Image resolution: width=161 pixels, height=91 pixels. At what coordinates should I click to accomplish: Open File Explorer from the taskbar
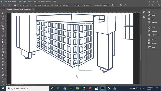pyautogui.click(x=77, y=88)
